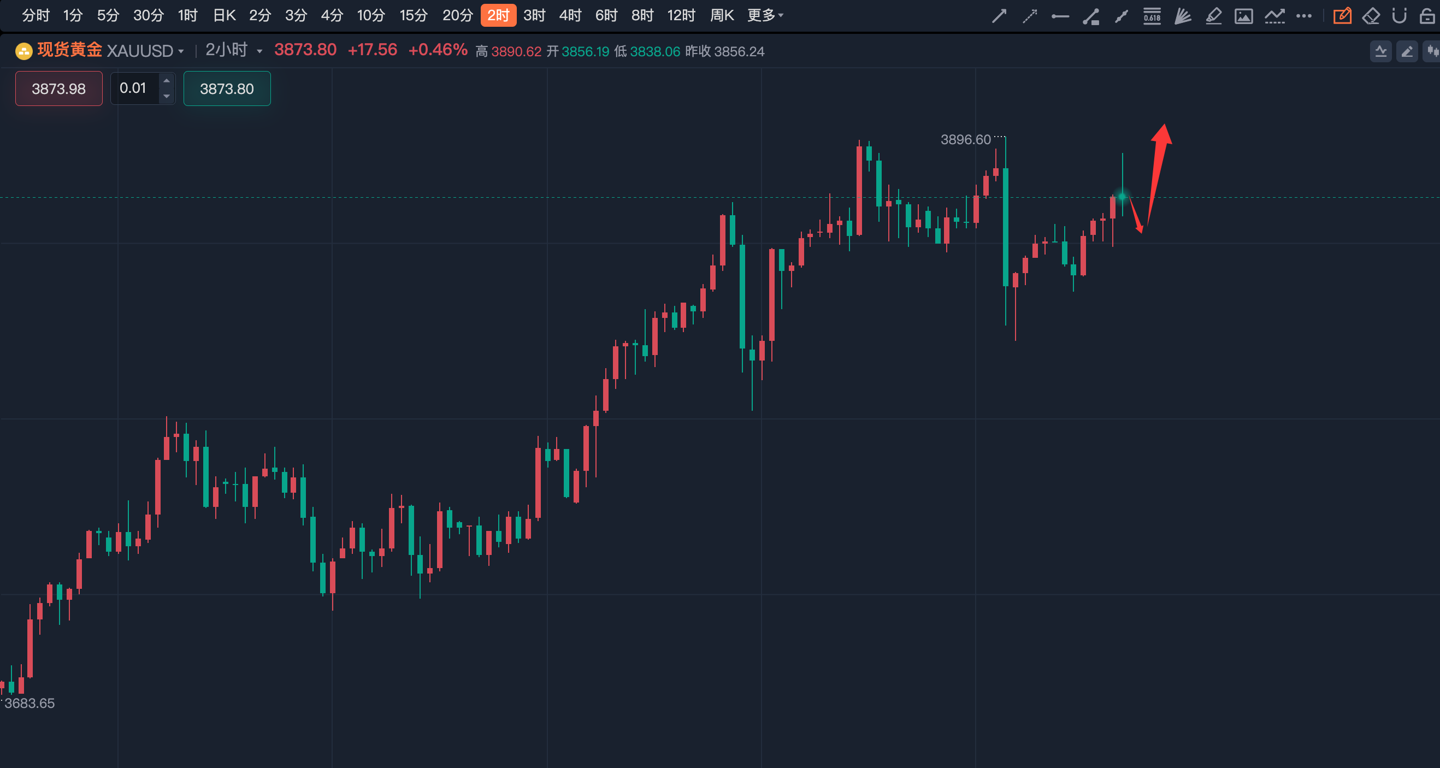Select the Fibonacci 0.618 retracement tool
Image resolution: width=1440 pixels, height=768 pixels.
click(x=1152, y=16)
